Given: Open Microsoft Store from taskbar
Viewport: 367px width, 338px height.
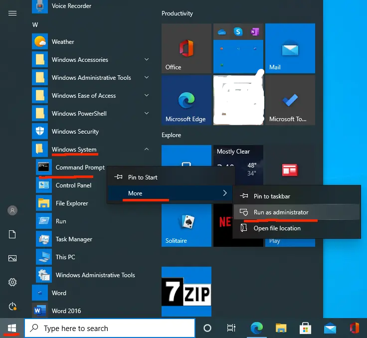Looking at the screenshot, I should point(305,328).
